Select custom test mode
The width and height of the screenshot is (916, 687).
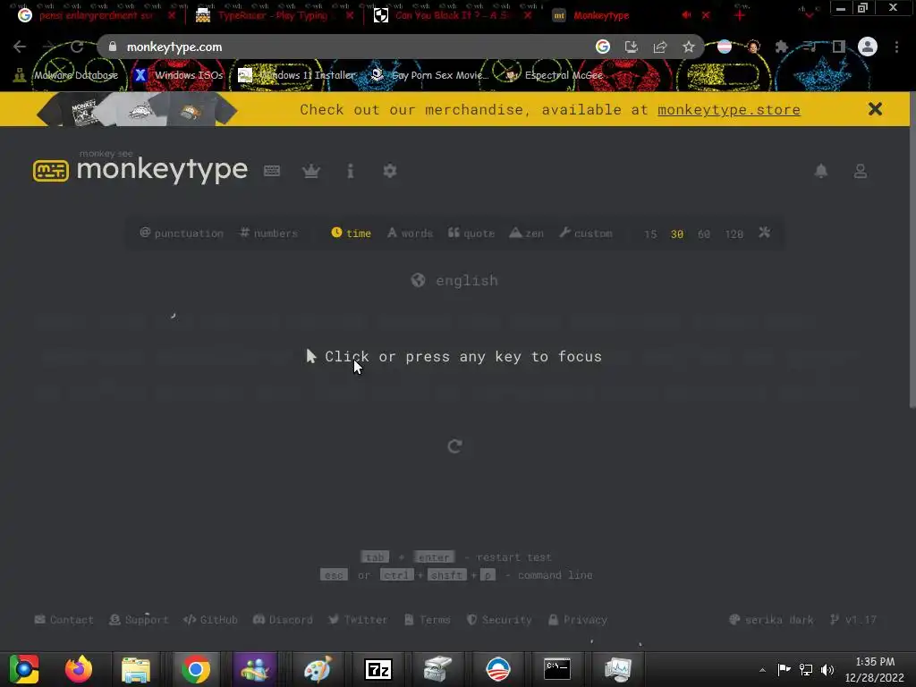[586, 233]
